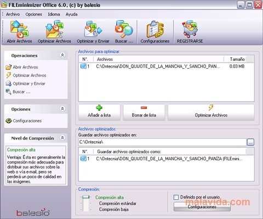Open the Configuraciones toolbar icon
Viewport: 263px width, 219px height.
[155, 29]
